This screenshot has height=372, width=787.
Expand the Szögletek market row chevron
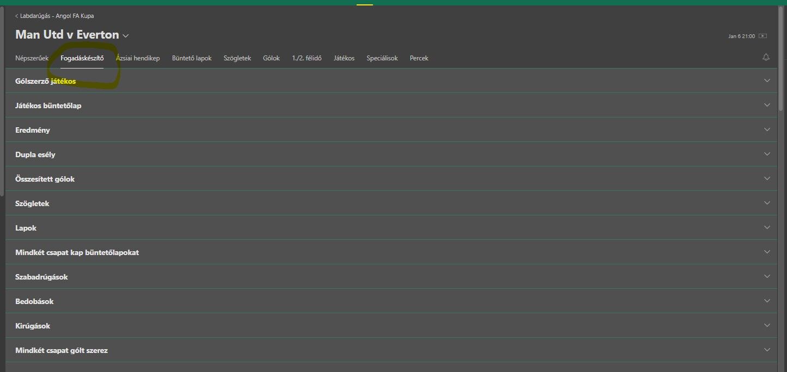tap(767, 203)
